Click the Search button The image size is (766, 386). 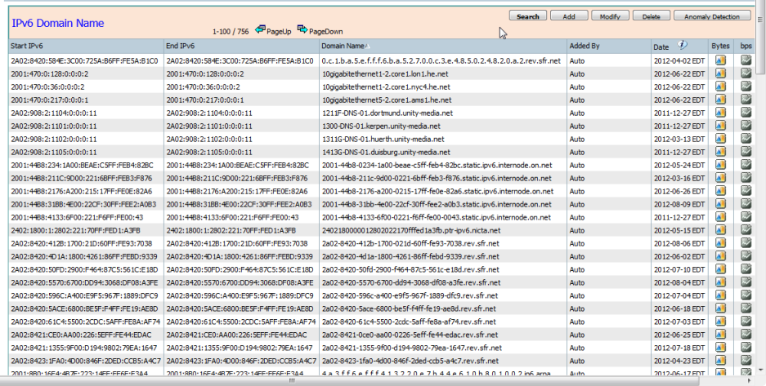tap(527, 16)
